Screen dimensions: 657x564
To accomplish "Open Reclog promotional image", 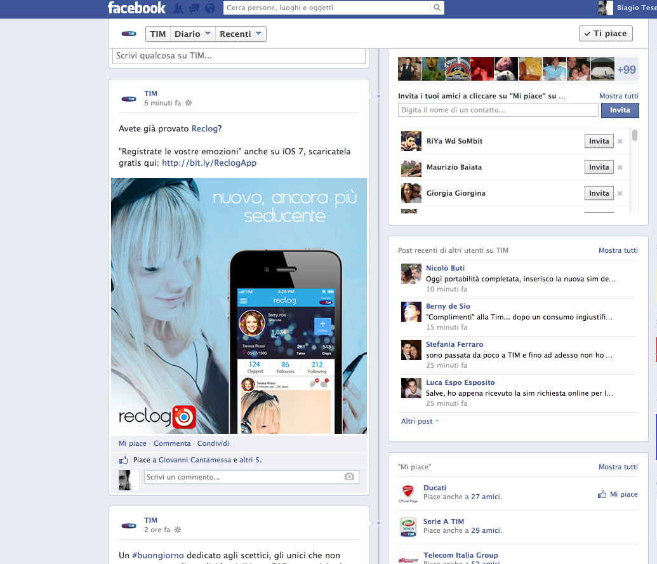I will pyautogui.click(x=239, y=305).
